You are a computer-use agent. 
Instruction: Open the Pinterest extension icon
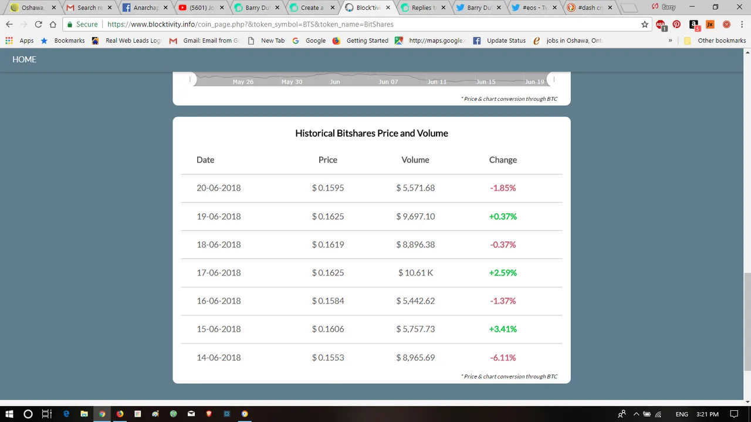click(x=676, y=25)
